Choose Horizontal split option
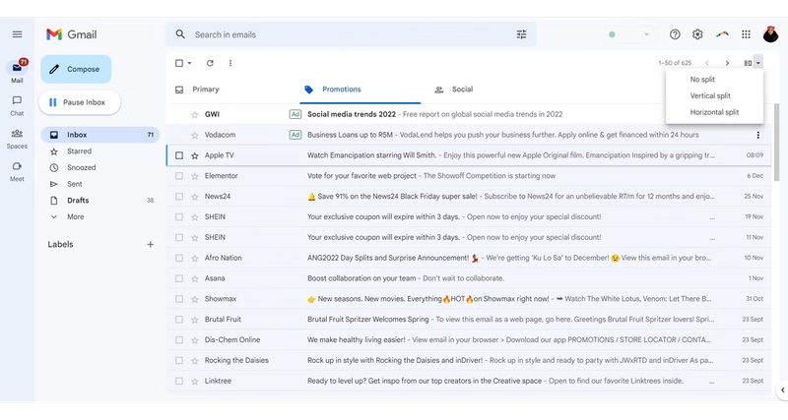 coord(714,112)
